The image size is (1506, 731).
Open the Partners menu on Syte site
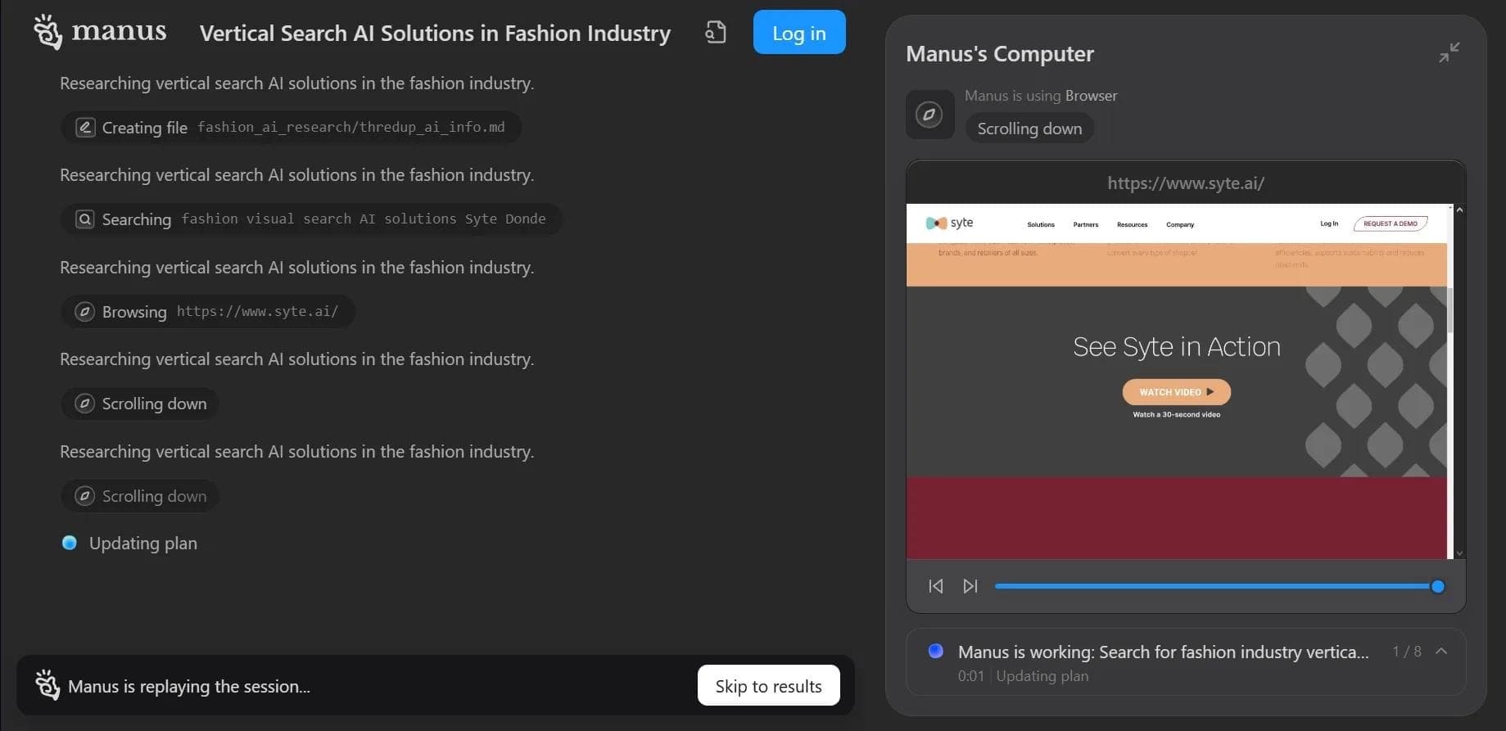(x=1086, y=224)
